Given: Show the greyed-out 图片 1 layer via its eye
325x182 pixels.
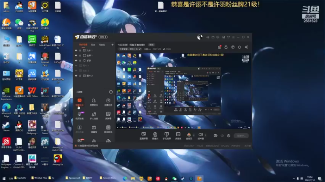Looking at the screenshot, I should (76, 66).
